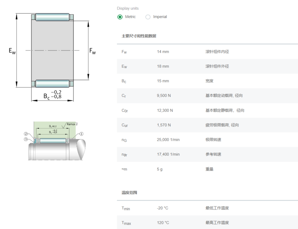Click the Bc value 15 mm

[x=163, y=81]
